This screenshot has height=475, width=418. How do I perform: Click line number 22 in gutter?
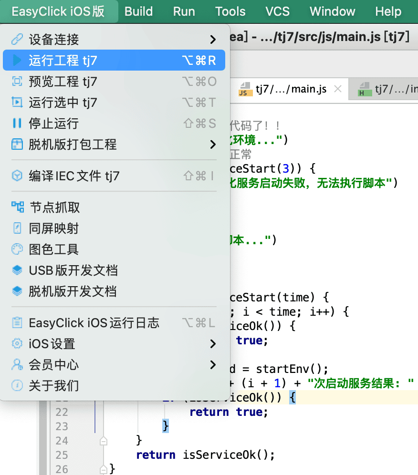pos(62,413)
